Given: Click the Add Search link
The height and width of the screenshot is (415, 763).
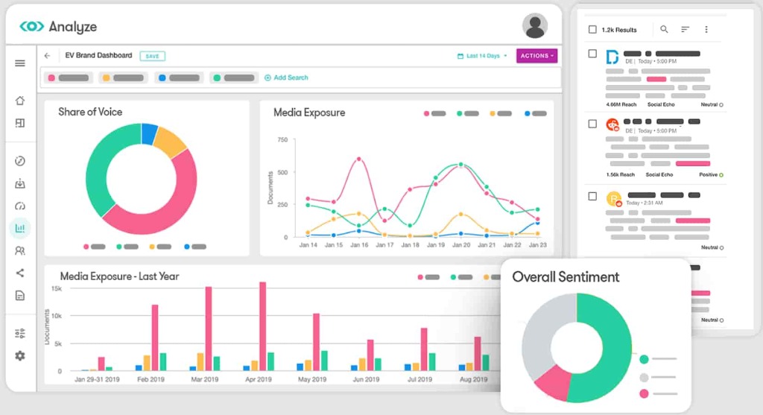Looking at the screenshot, I should click(x=286, y=77).
